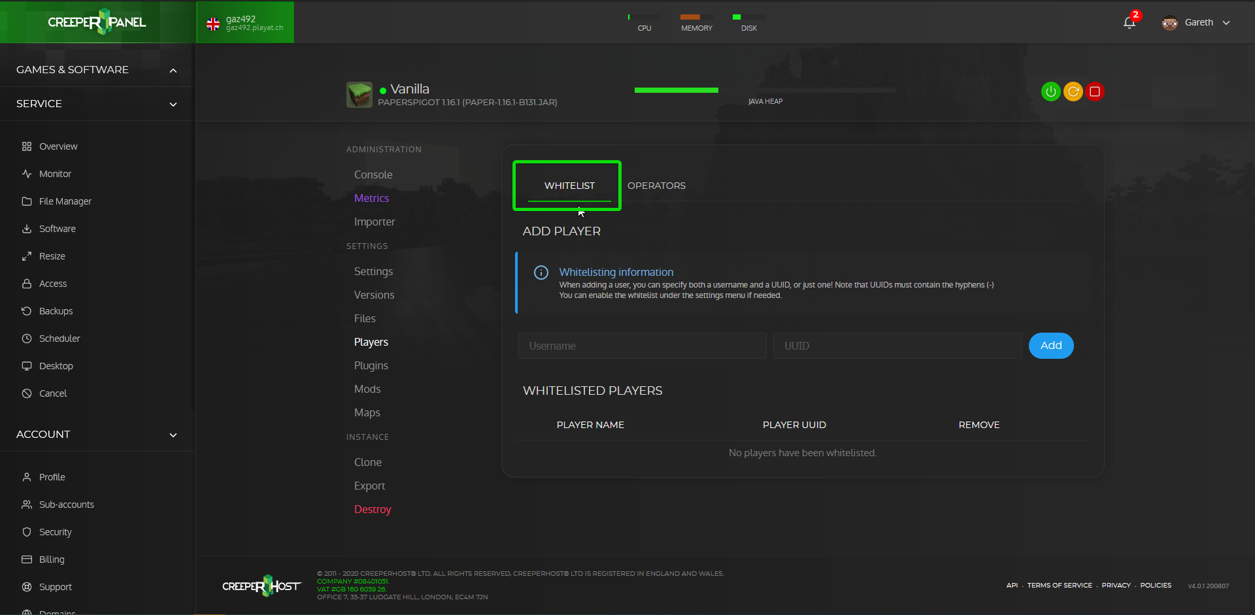Click the Scheduler clock icon

click(x=27, y=339)
